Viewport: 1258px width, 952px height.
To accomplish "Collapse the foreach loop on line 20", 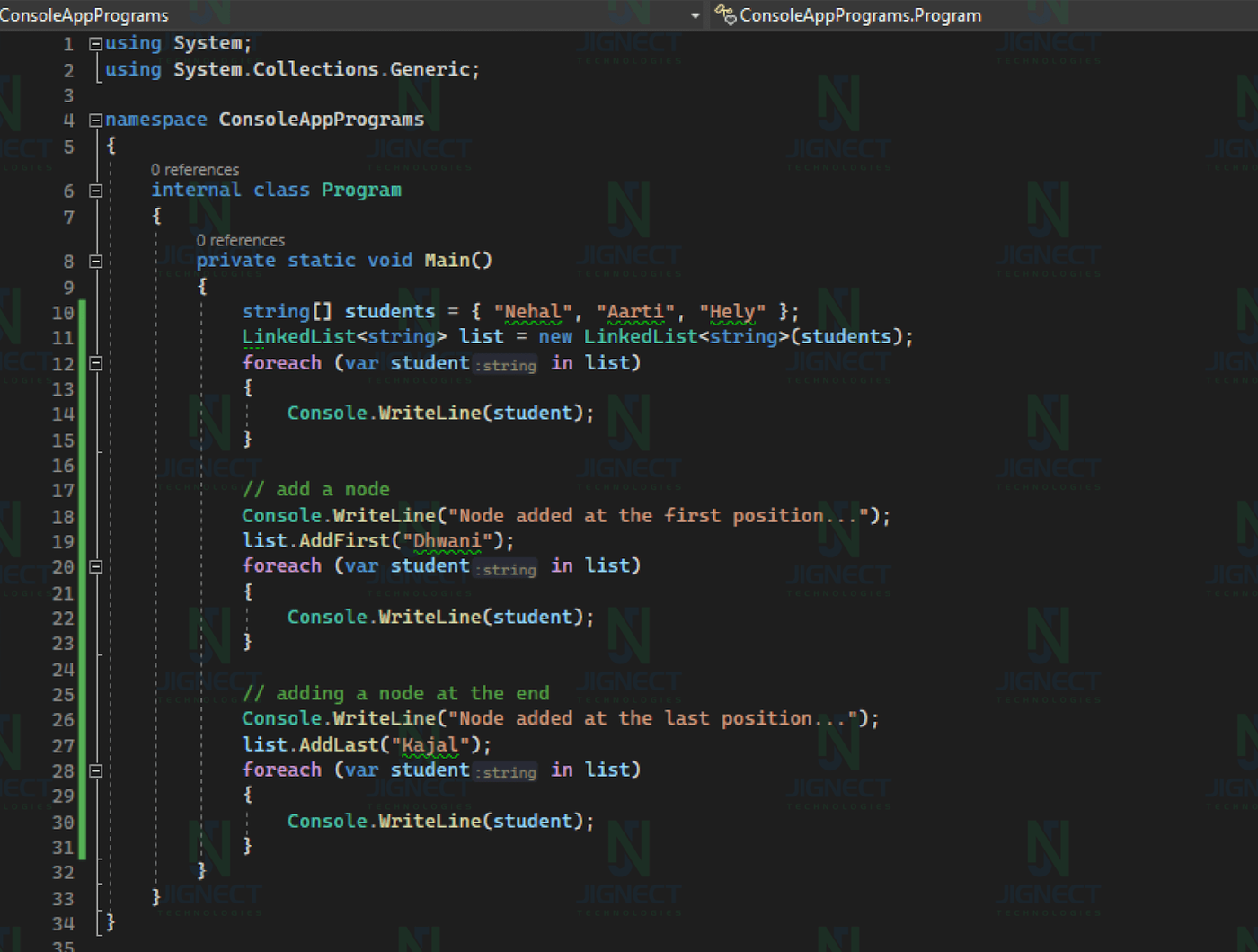I will [95, 566].
